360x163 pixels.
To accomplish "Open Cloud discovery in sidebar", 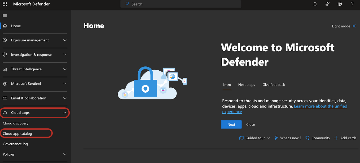I will click(16, 123).
